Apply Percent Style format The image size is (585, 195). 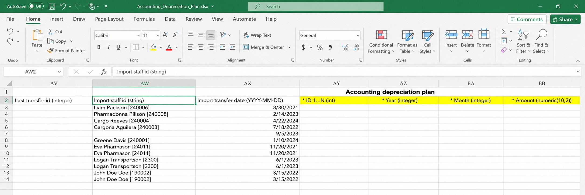pyautogui.click(x=320, y=47)
